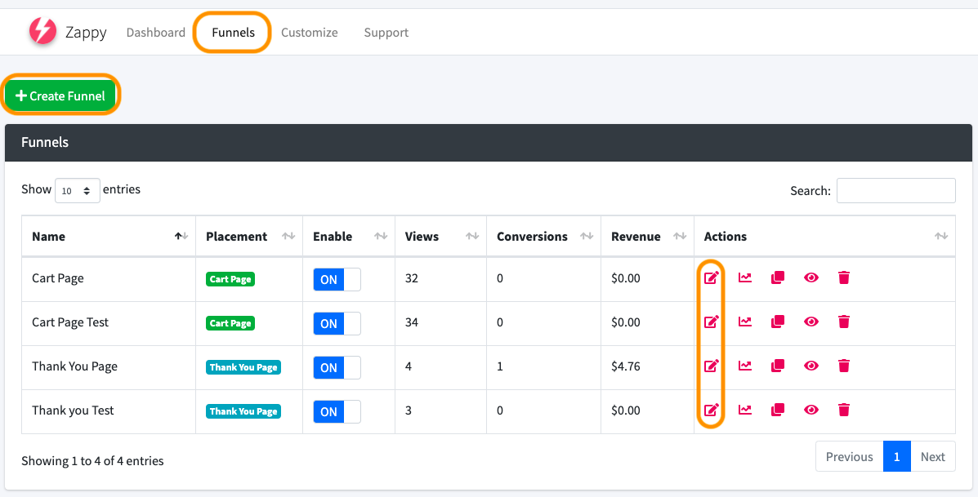
Task: View analytics chart for Thank you Test
Action: [x=745, y=410]
